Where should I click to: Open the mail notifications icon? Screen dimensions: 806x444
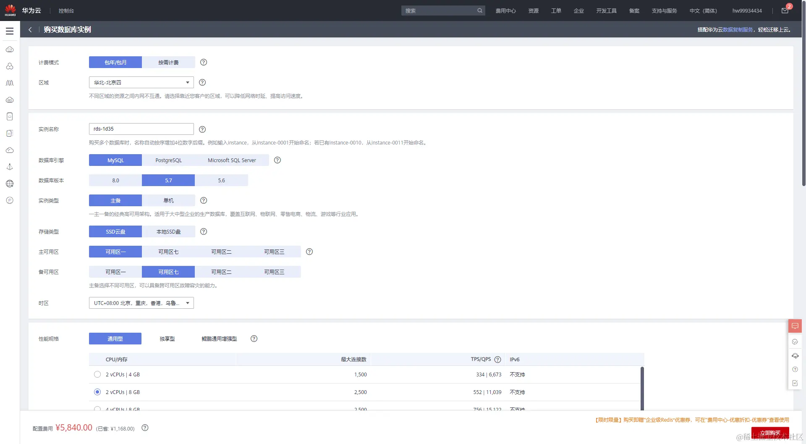tap(785, 11)
